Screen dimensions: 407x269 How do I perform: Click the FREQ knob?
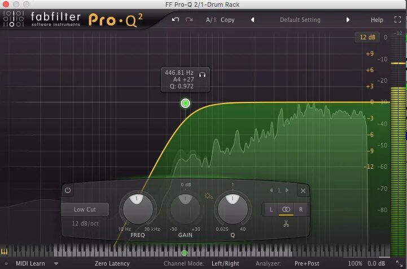(x=138, y=208)
